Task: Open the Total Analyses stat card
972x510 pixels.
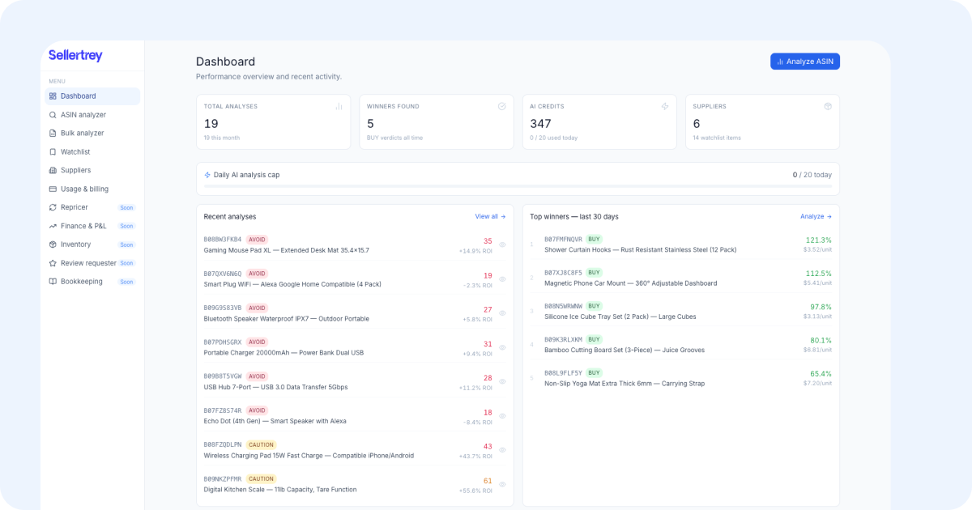Action: pyautogui.click(x=273, y=122)
